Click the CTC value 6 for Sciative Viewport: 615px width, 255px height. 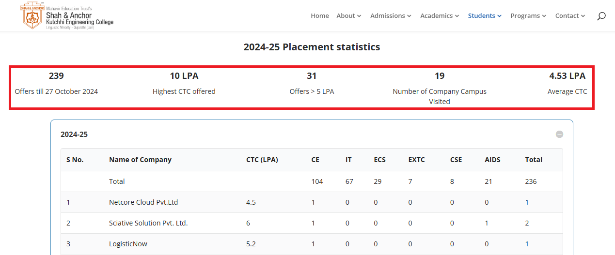click(x=248, y=223)
